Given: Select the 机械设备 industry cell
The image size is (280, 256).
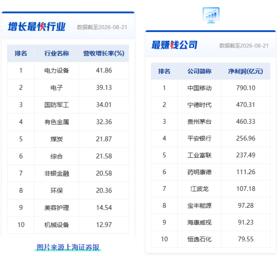Looking at the screenshot, I should coord(57,225).
